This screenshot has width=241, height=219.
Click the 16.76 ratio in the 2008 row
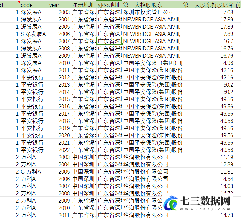tap(208, 49)
